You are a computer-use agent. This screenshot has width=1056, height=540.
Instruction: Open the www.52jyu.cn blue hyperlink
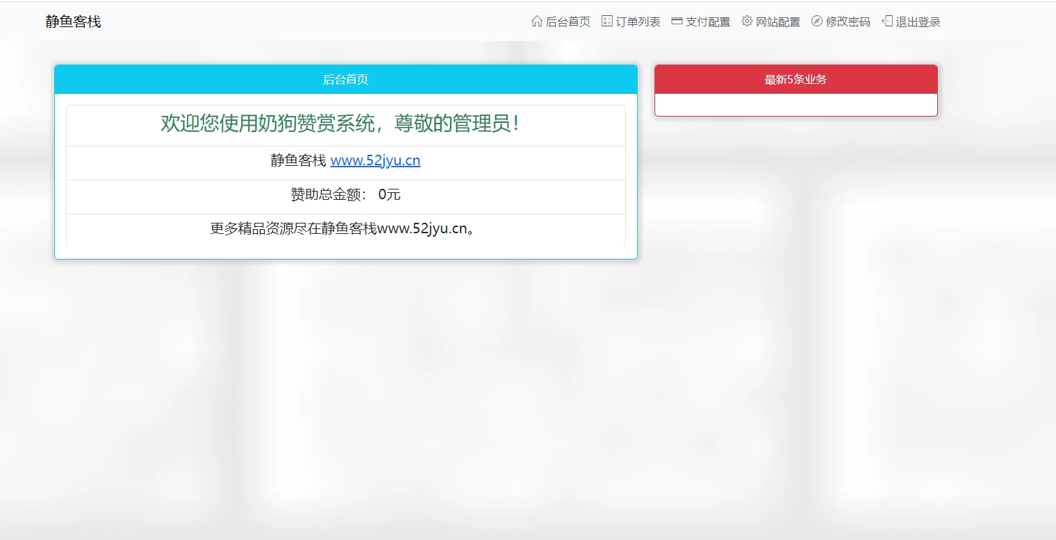point(375,161)
